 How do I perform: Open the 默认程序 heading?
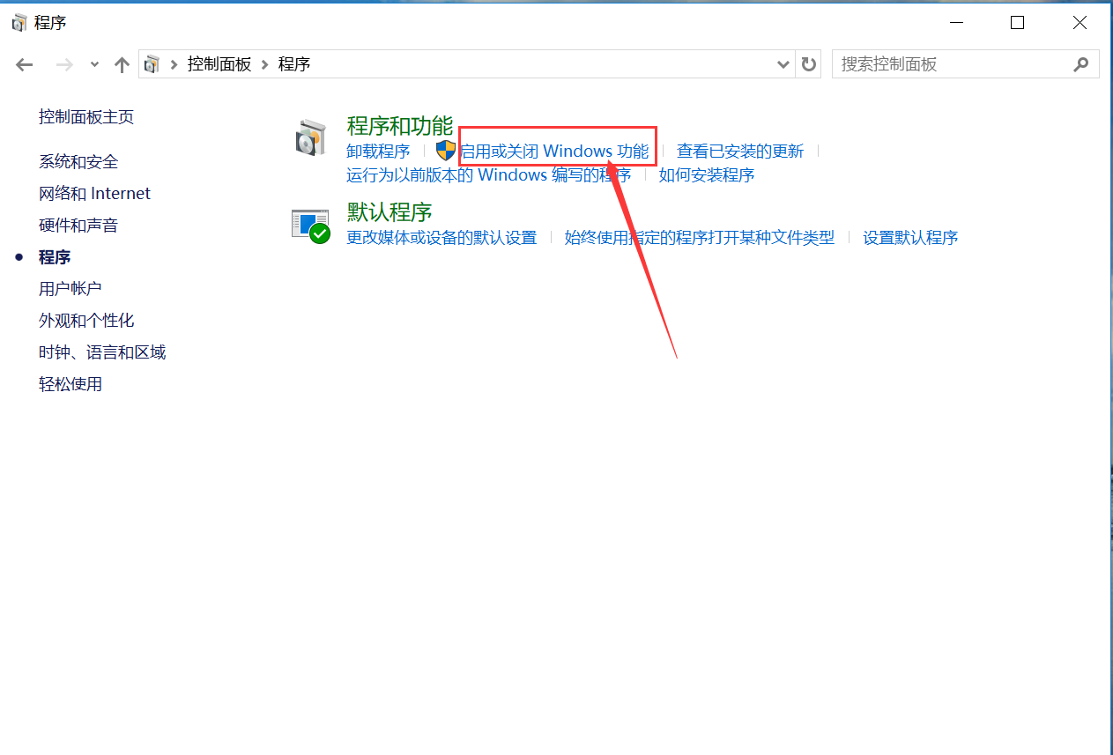389,212
